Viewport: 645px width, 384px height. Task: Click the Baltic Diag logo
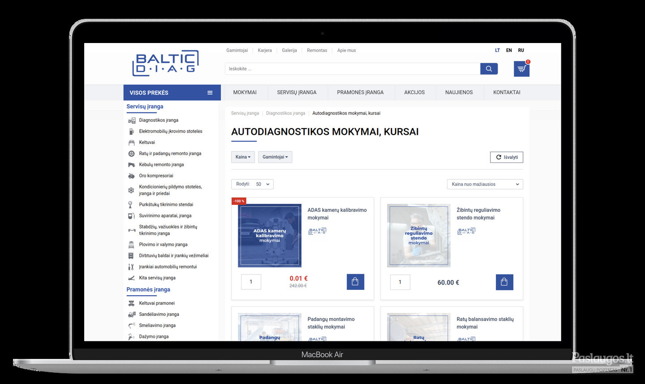pyautogui.click(x=165, y=63)
